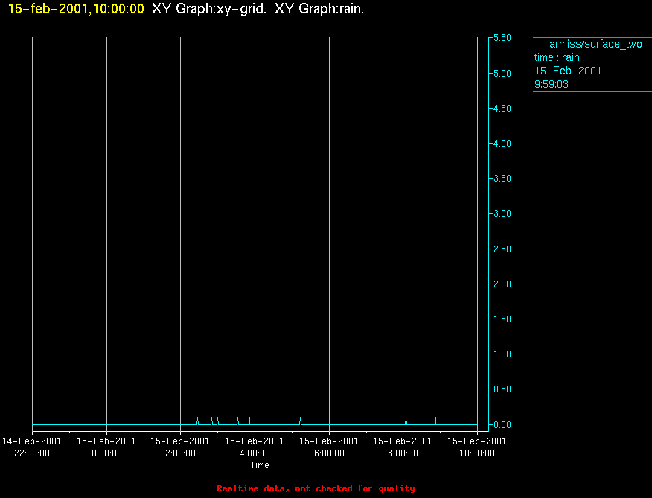The height and width of the screenshot is (498, 652).
Task: Click the y-axis label 3.00
Action: tap(502, 213)
